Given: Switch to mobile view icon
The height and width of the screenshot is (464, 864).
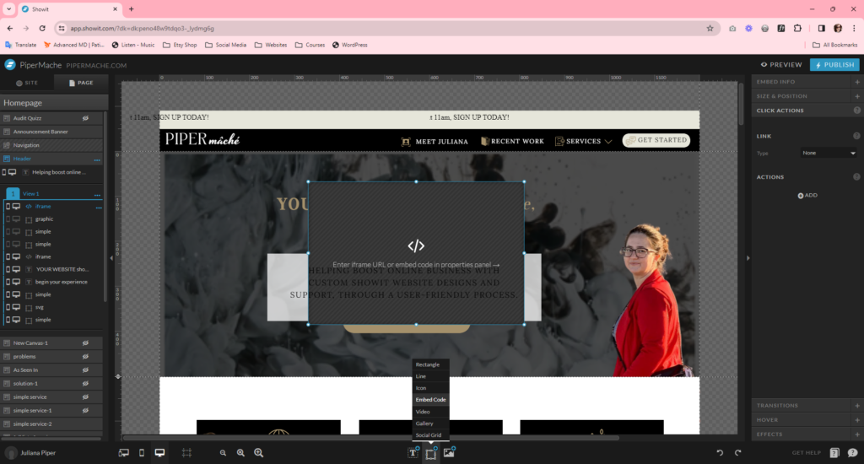Looking at the screenshot, I should pos(142,453).
